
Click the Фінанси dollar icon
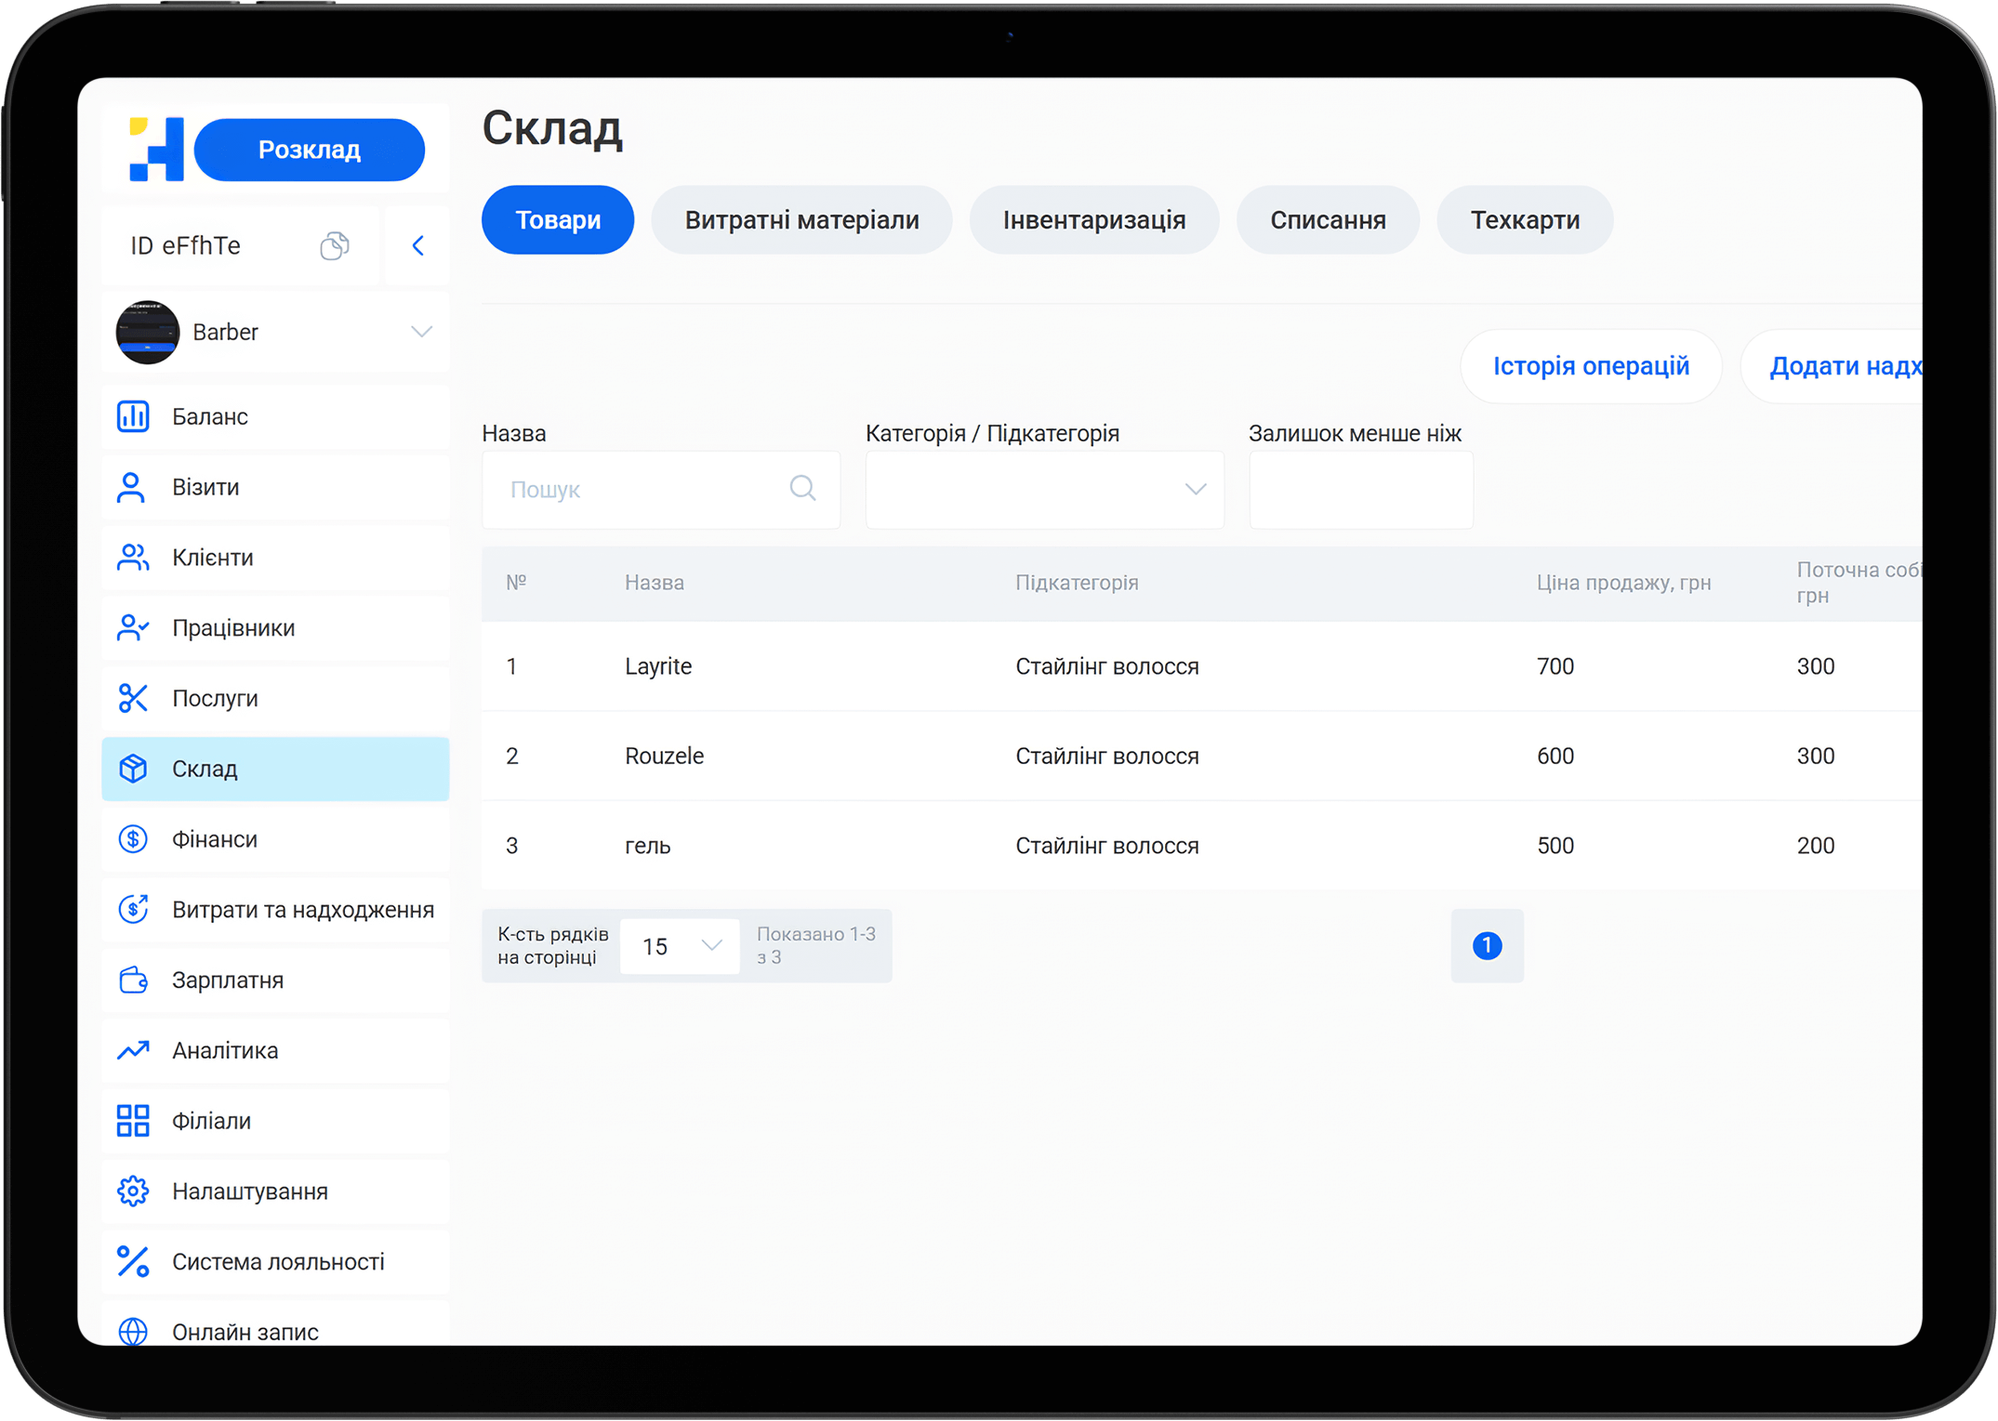point(133,839)
